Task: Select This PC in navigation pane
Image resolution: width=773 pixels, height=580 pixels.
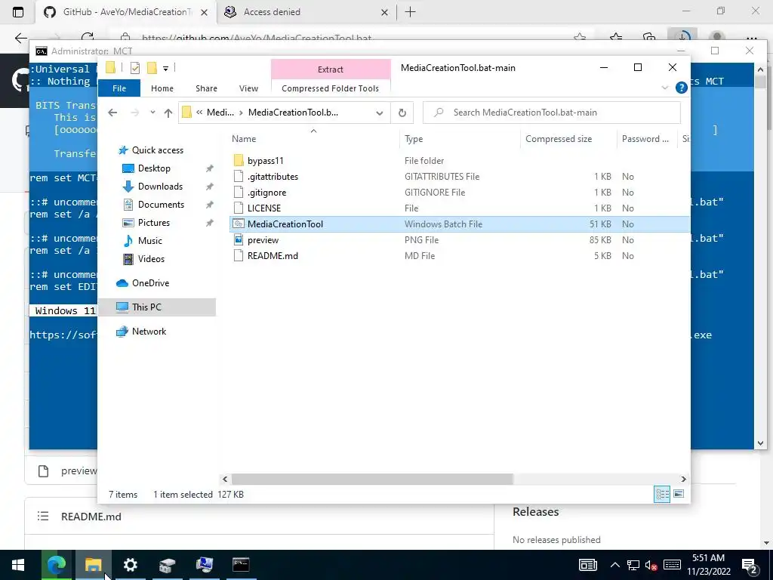Action: click(157, 307)
